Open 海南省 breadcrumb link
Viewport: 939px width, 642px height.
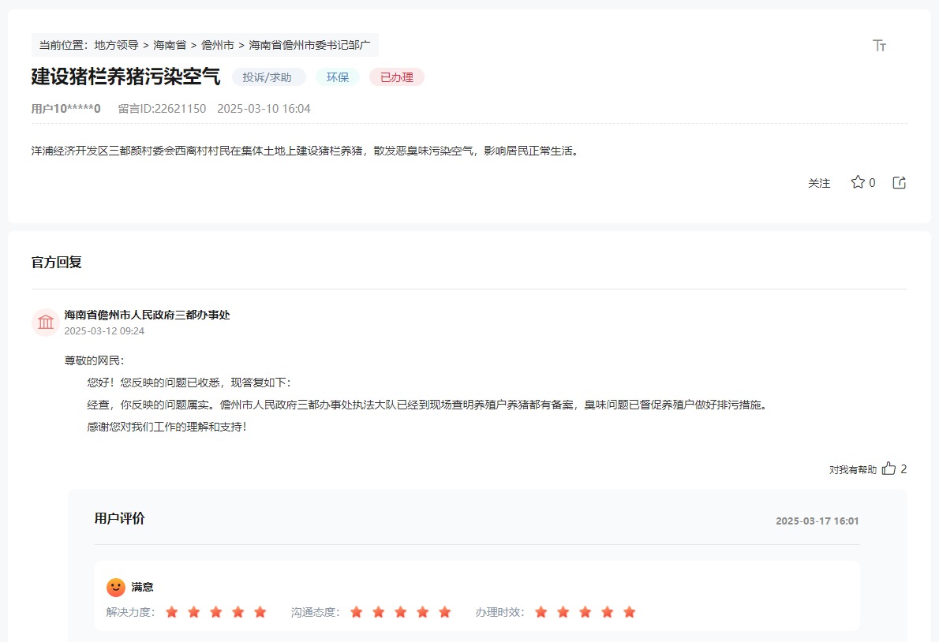coord(170,45)
